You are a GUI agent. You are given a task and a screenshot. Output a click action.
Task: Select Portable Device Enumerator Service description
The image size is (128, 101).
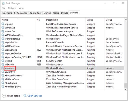point(64,46)
